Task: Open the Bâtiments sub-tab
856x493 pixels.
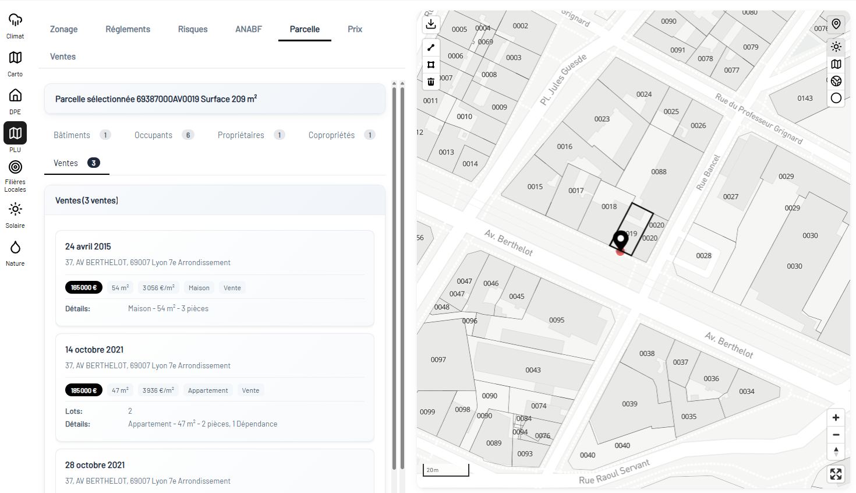Action: (82, 135)
